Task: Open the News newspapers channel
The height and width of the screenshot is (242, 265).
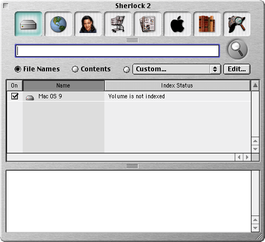Action: coord(147,24)
